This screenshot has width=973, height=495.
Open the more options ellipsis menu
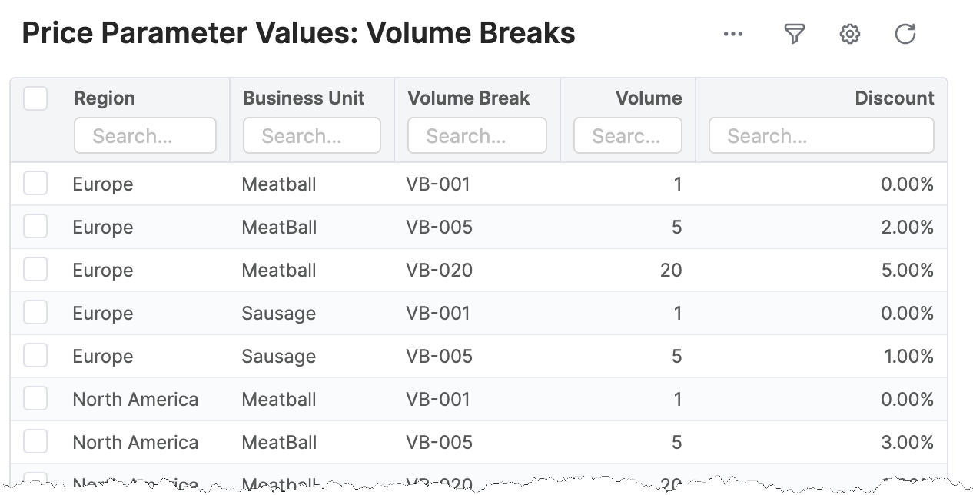732,33
